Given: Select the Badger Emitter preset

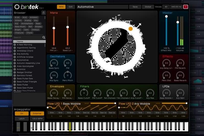Looking at the screenshot, I should click(24, 72).
